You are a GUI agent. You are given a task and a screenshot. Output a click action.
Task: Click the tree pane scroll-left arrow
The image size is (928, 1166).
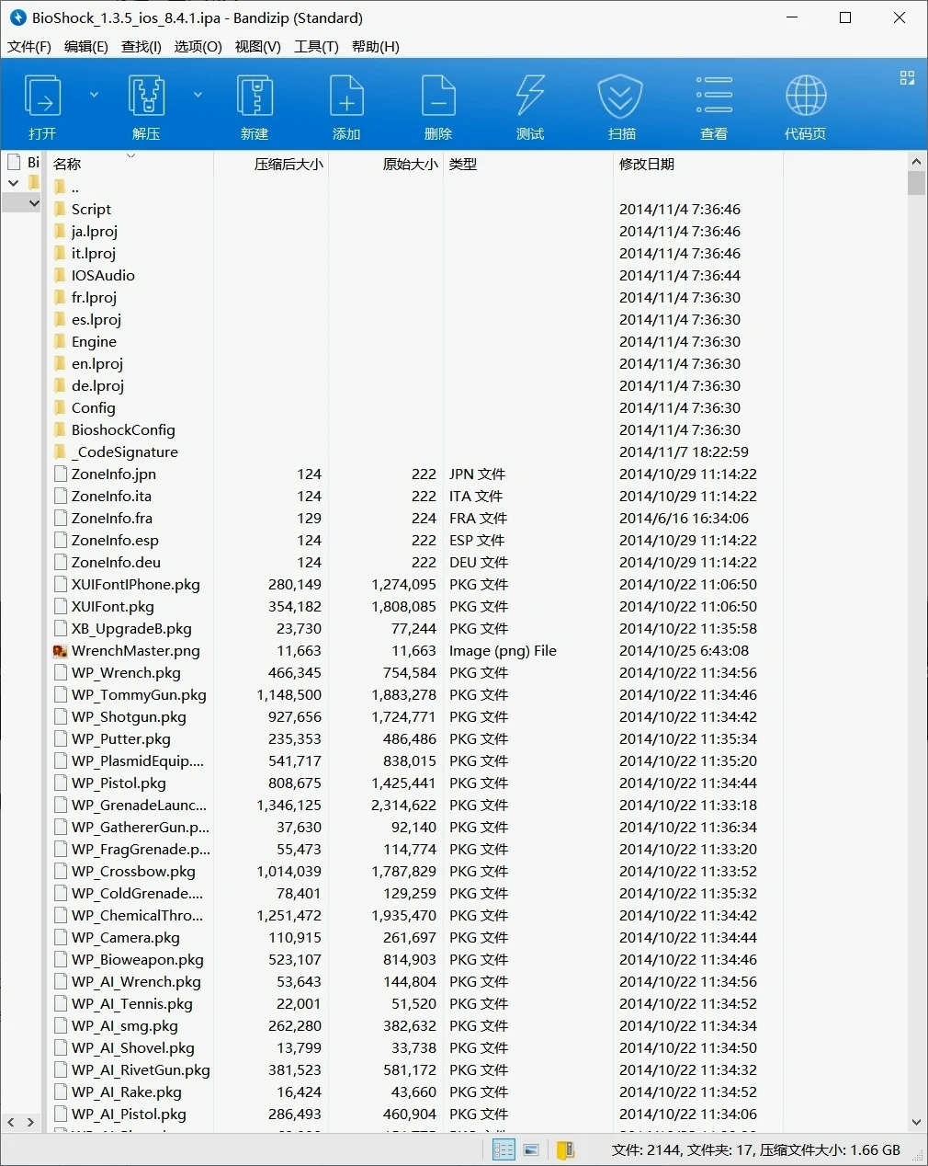click(11, 1123)
